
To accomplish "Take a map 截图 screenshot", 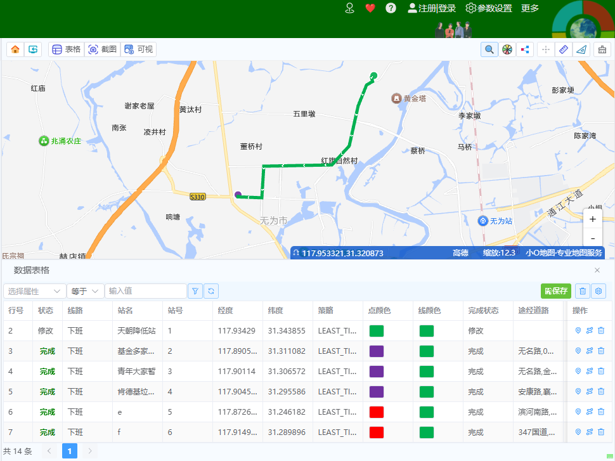I will point(102,49).
